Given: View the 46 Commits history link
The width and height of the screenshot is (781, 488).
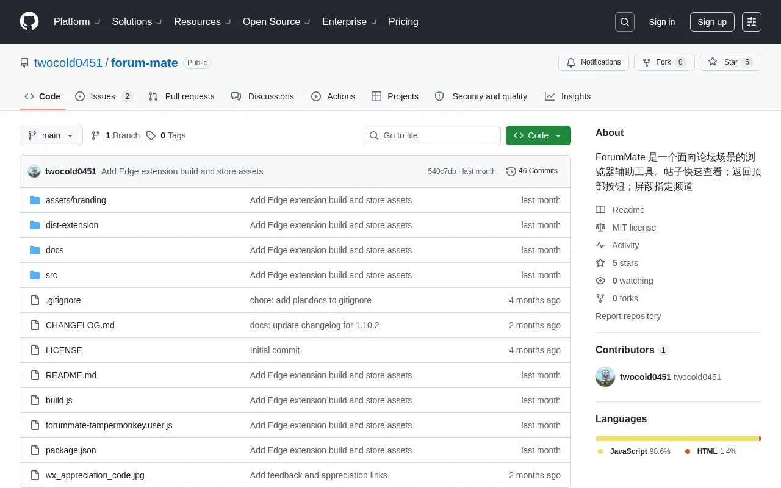Looking at the screenshot, I should click(x=532, y=171).
